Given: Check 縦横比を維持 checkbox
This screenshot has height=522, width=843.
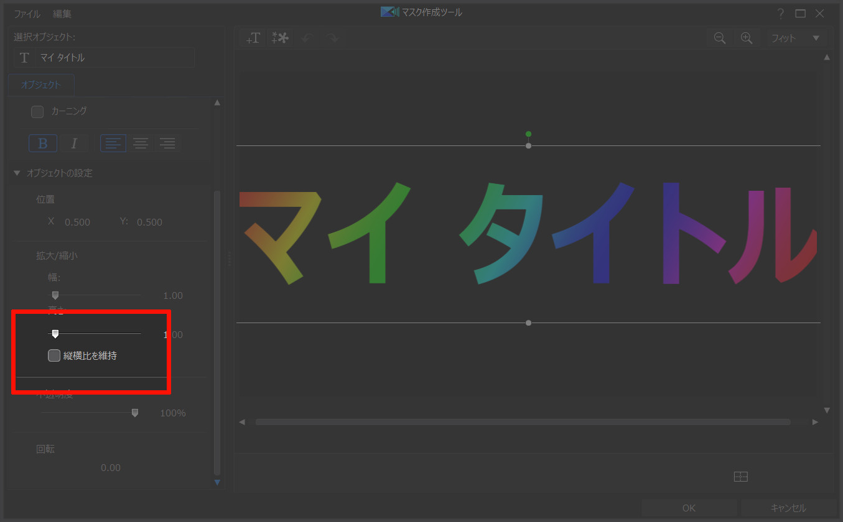Looking at the screenshot, I should tap(54, 356).
